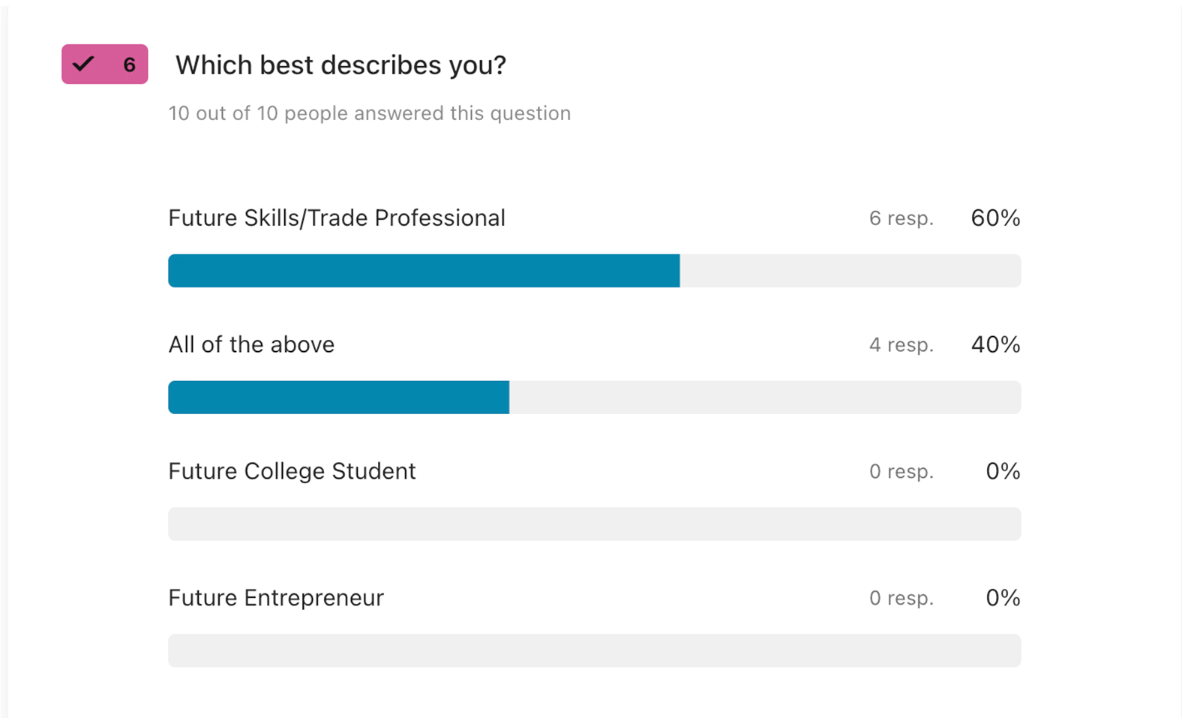Click the '6 resp.' response count
Screen dimensions: 1182x718
click(x=901, y=218)
